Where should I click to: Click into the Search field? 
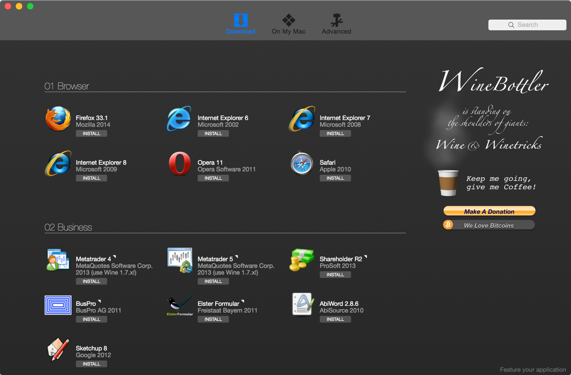coord(527,25)
